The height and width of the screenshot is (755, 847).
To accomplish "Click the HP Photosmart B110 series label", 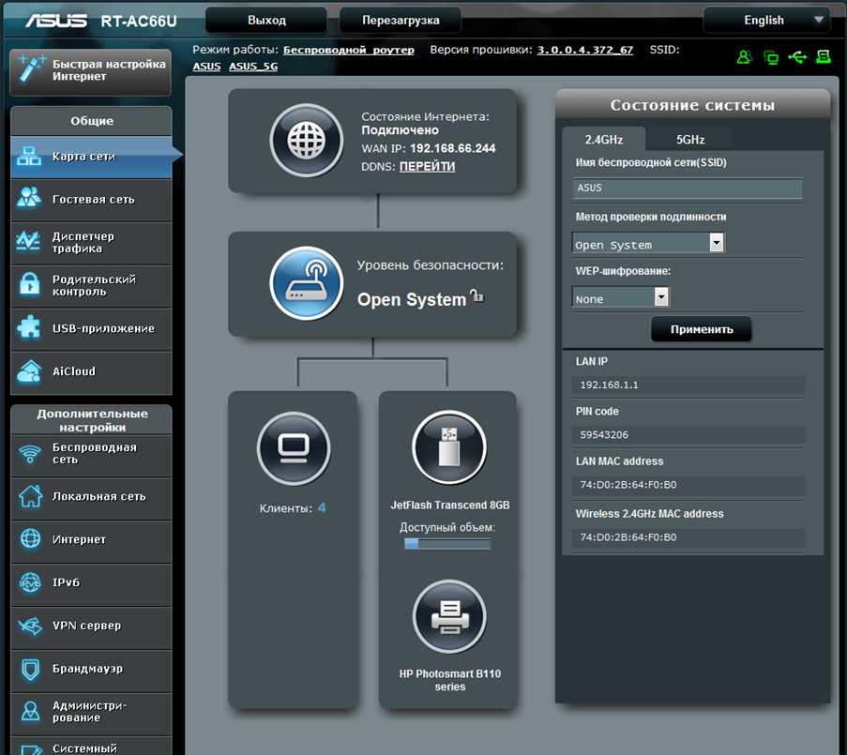I will tap(450, 680).
